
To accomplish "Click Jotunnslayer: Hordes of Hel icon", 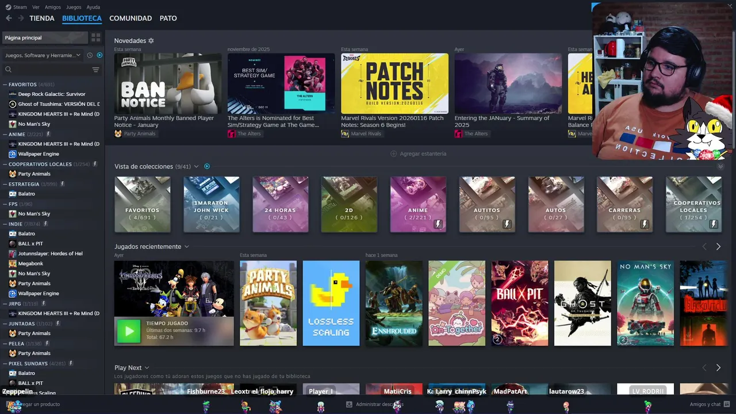I will click(x=13, y=254).
